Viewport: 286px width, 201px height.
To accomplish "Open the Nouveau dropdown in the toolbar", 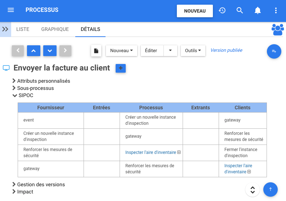I will click(121, 51).
